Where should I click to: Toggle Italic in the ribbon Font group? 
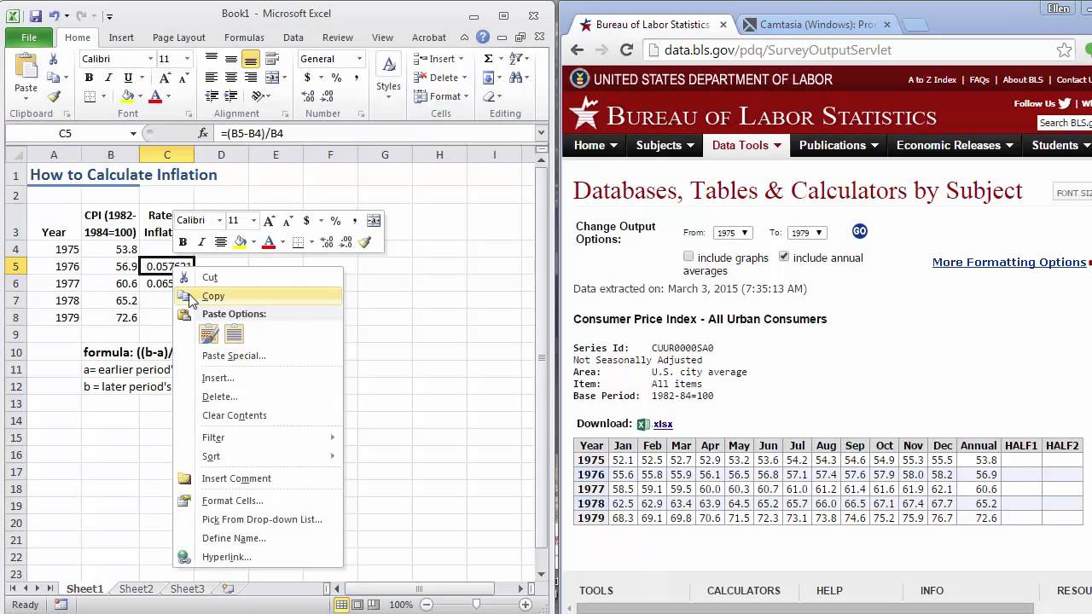coord(108,78)
